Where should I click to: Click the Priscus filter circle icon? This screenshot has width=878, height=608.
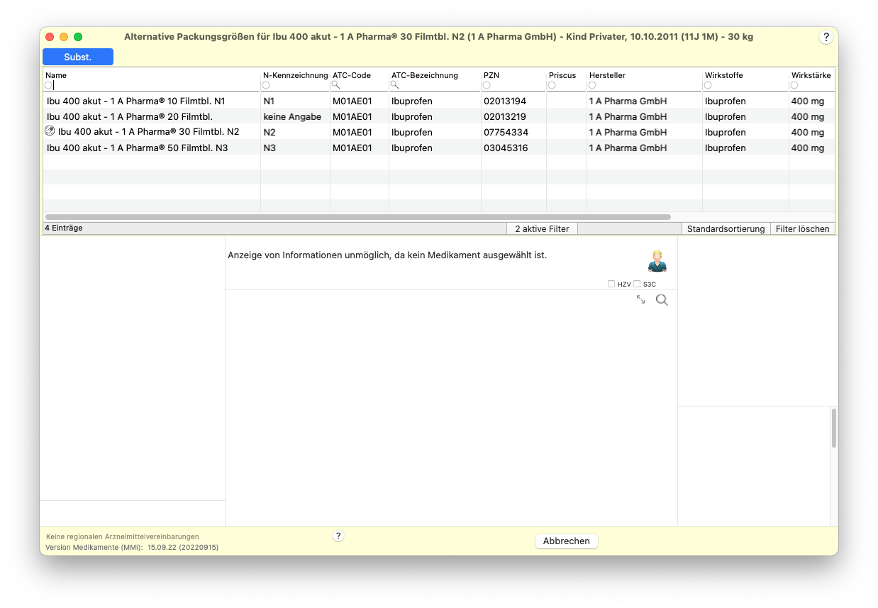[552, 85]
